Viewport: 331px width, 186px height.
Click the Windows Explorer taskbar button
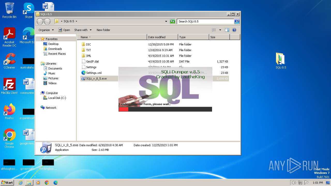pos(29,183)
